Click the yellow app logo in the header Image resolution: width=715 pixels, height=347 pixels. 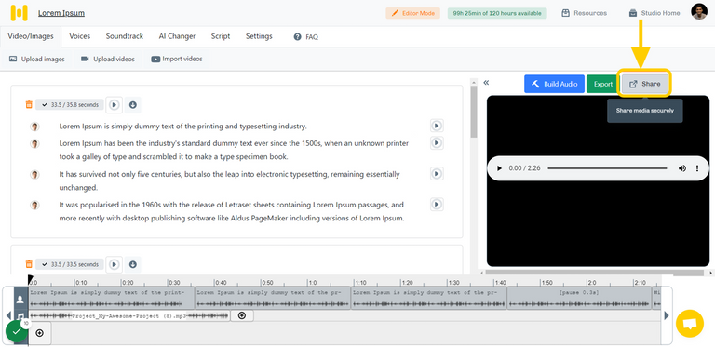coord(19,13)
